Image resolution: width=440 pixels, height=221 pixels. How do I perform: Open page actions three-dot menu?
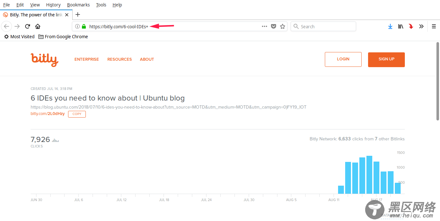[265, 26]
